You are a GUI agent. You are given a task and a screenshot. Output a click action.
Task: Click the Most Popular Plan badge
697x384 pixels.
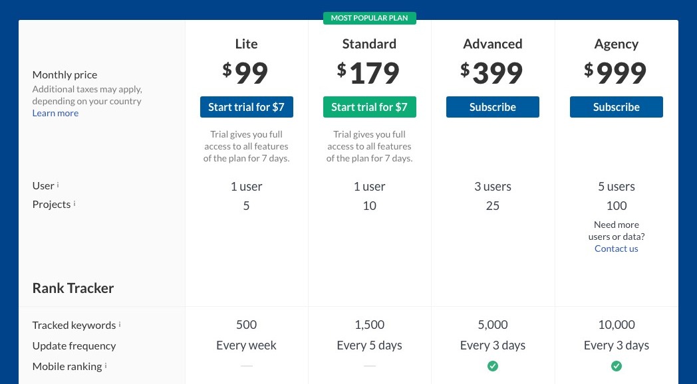click(x=369, y=18)
